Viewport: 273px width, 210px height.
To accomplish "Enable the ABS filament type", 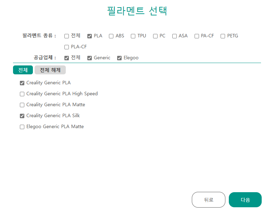I will pyautogui.click(x=111, y=36).
